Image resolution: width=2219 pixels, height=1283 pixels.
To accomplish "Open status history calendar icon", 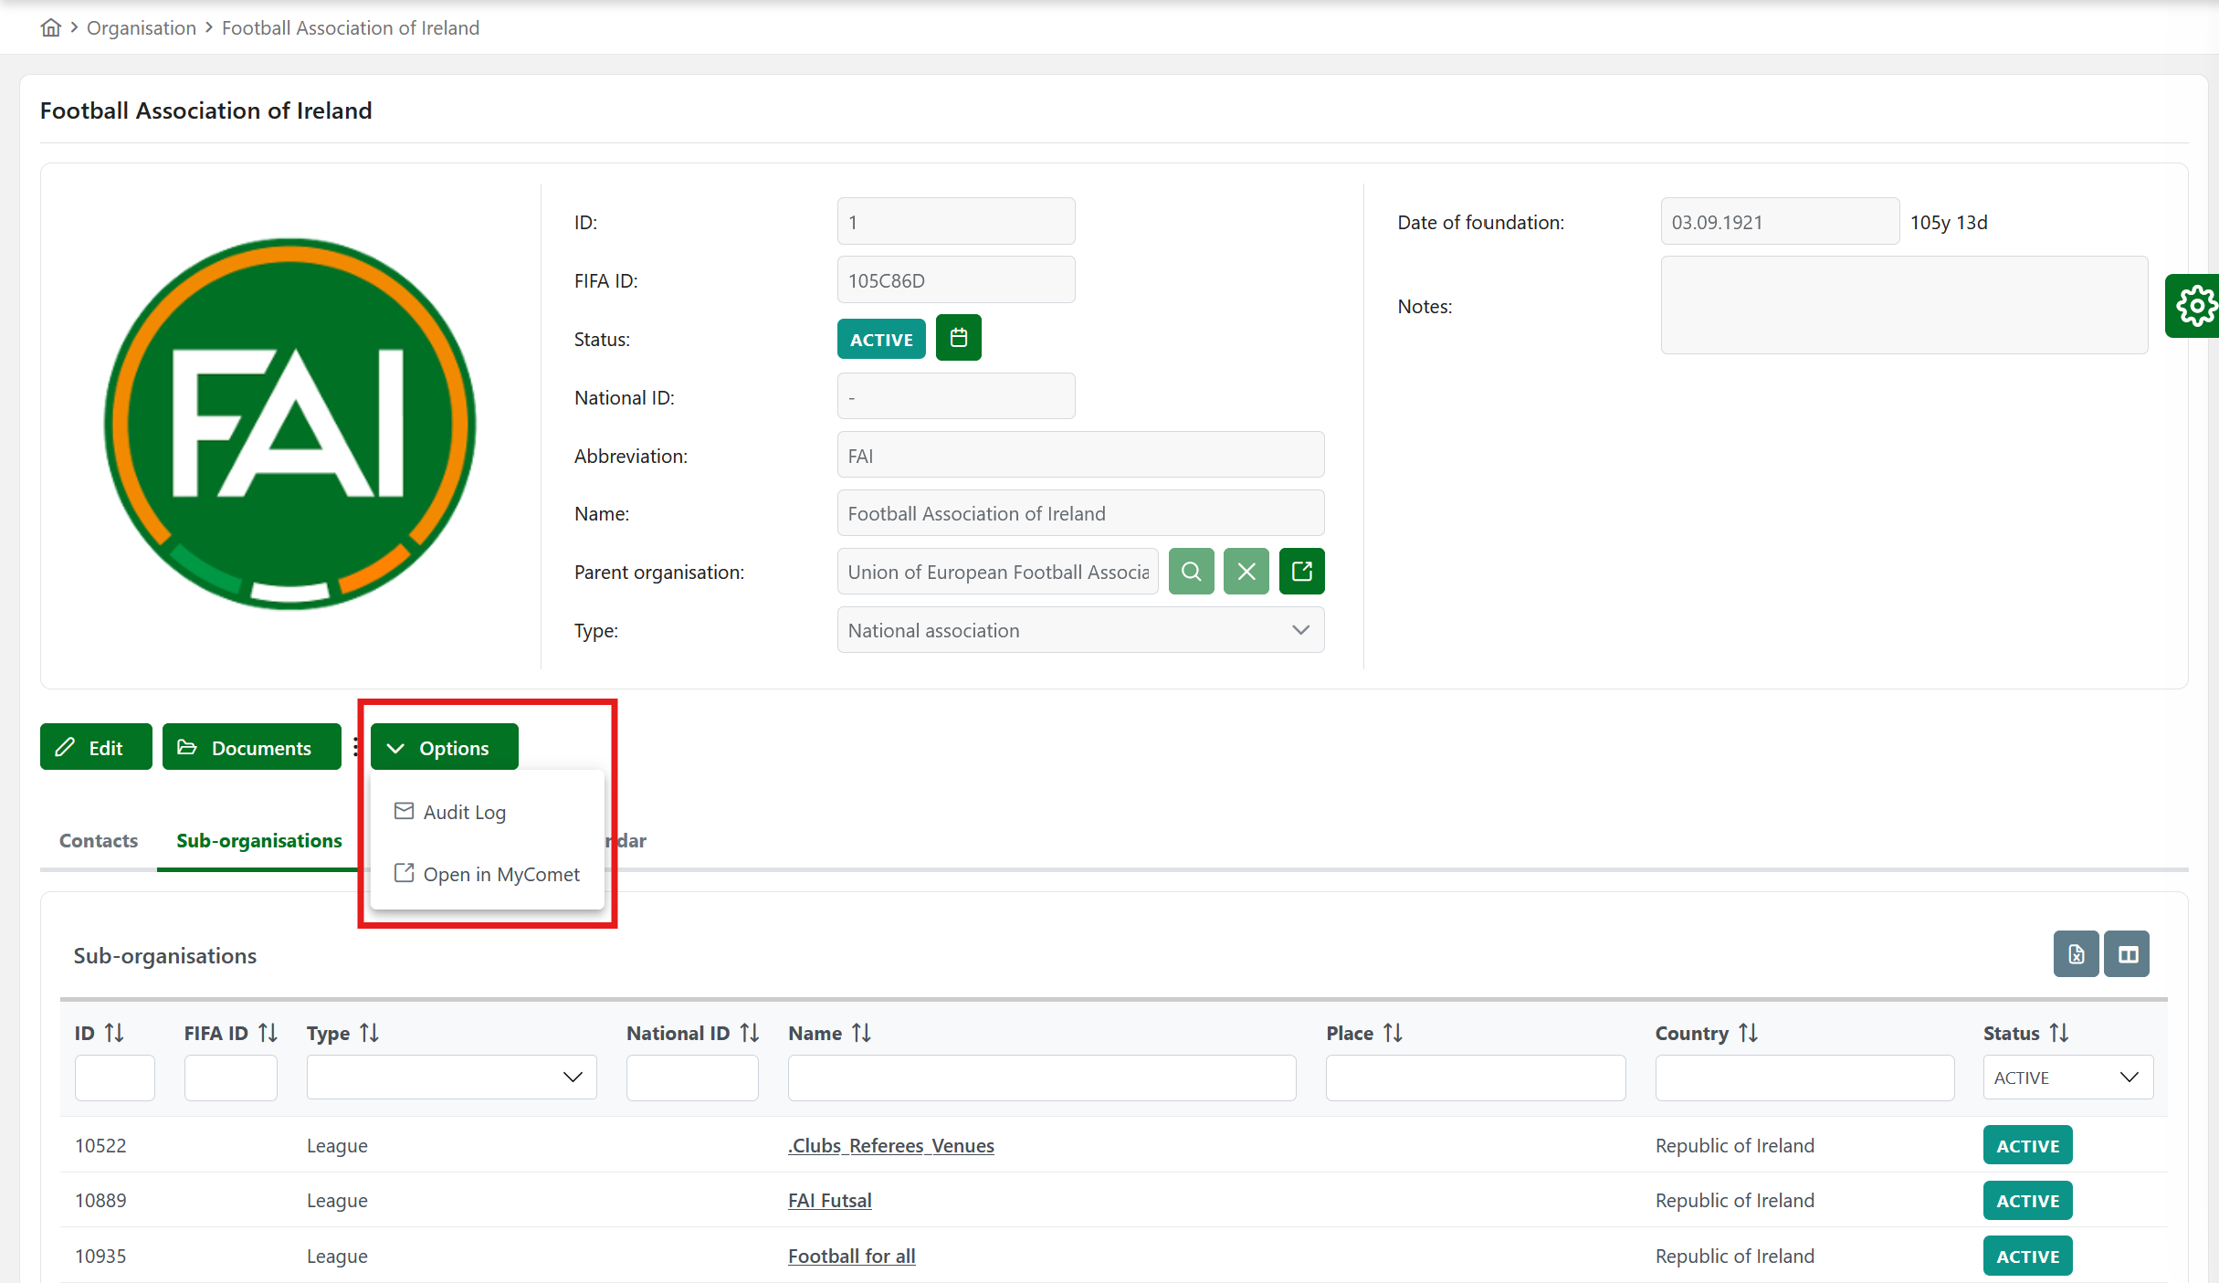I will 958,338.
